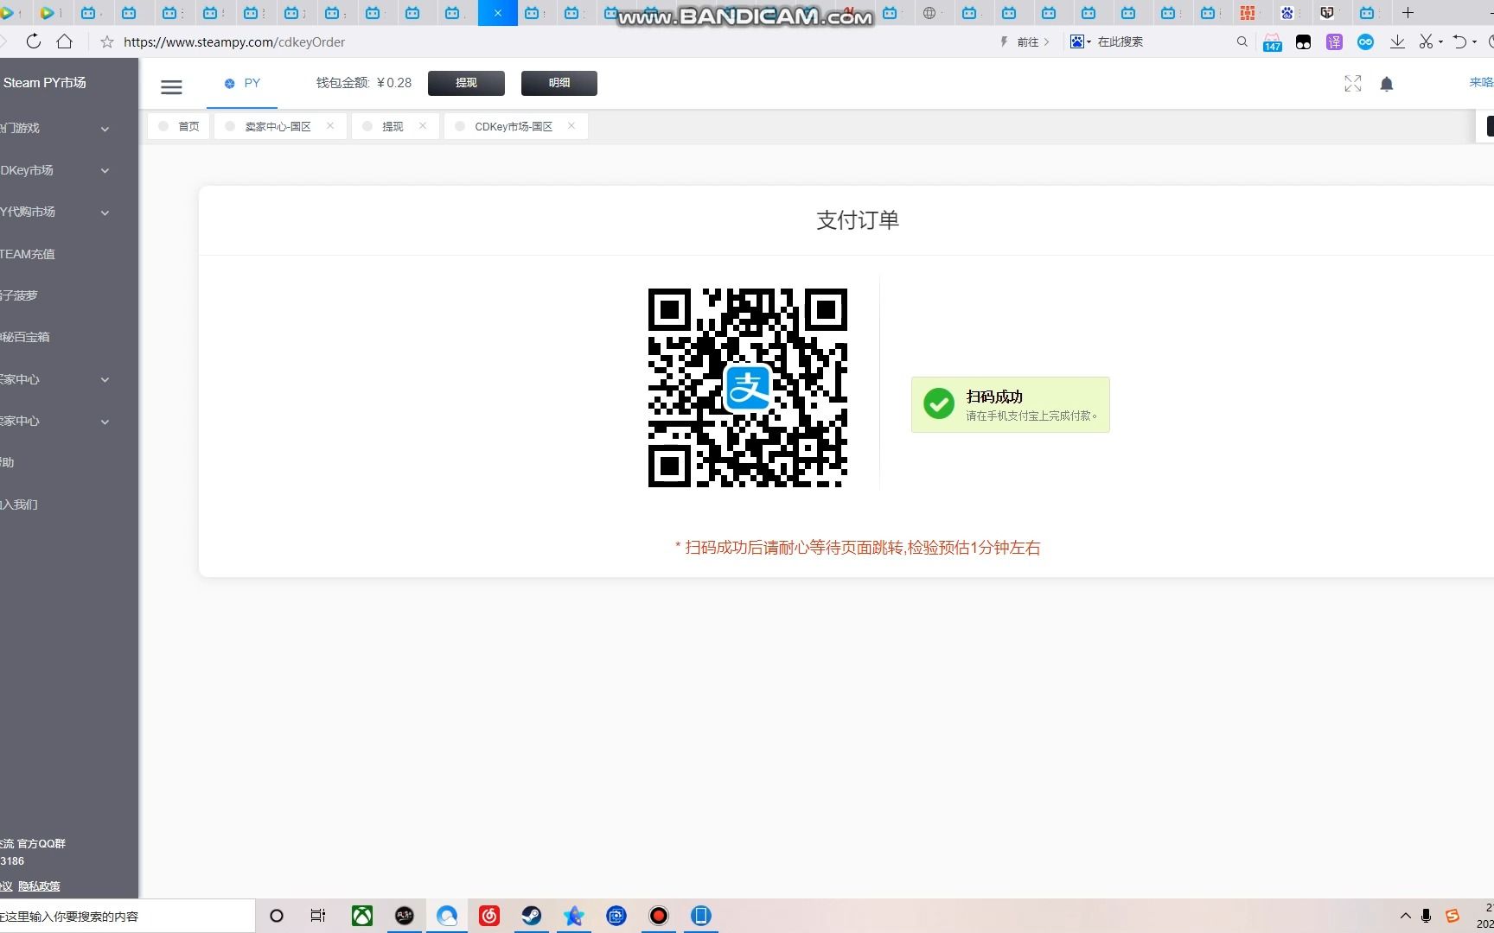The width and height of the screenshot is (1494, 933).
Task: Open the blue star taskbar app
Action: click(x=574, y=916)
